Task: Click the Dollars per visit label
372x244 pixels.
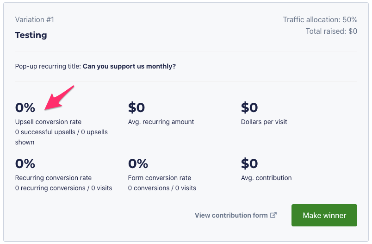Action: point(264,122)
